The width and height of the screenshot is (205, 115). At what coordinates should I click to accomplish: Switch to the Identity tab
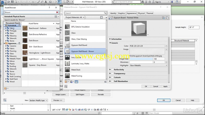(113, 13)
